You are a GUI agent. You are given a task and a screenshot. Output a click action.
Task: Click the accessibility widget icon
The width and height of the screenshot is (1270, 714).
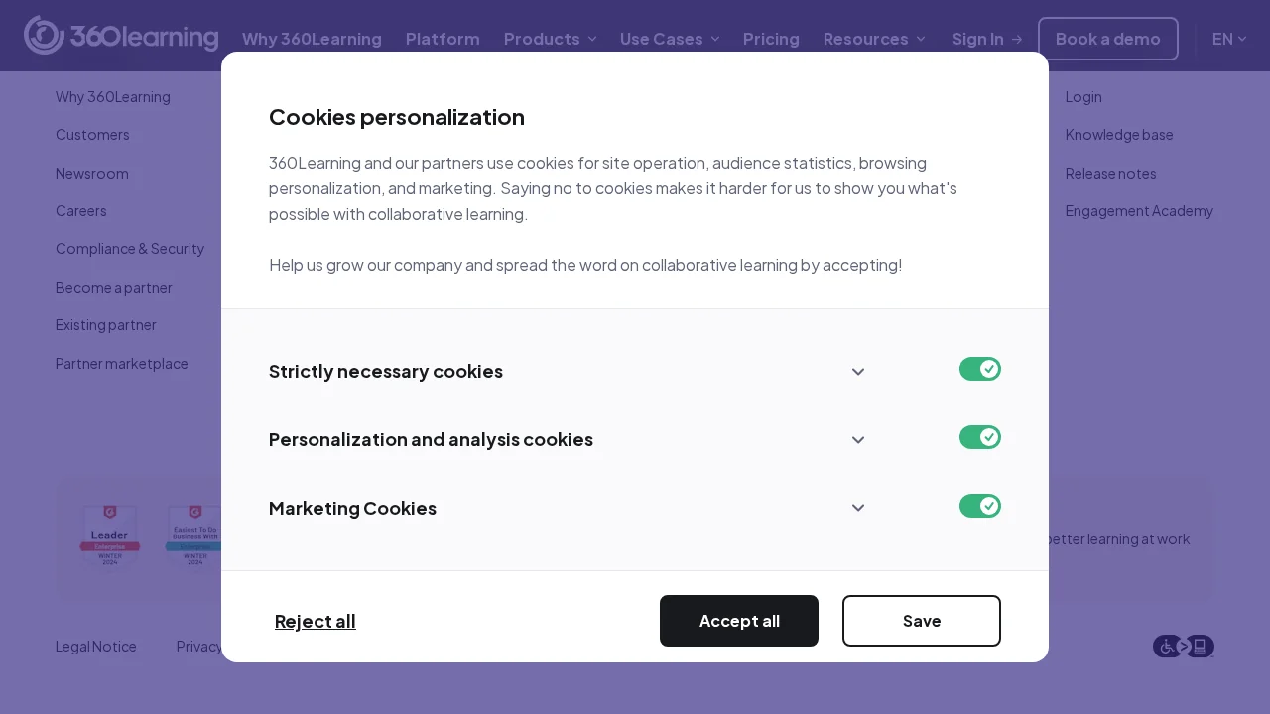click(x=1183, y=647)
